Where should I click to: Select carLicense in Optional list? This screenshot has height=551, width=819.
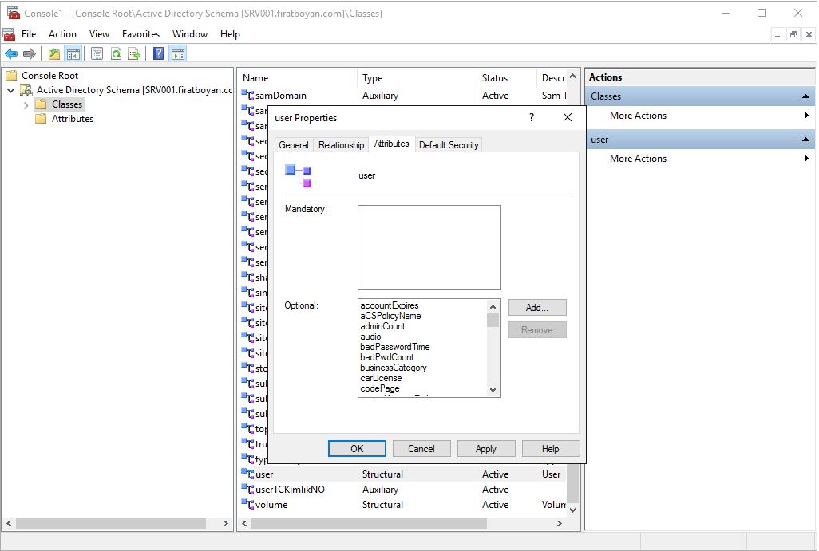click(382, 378)
